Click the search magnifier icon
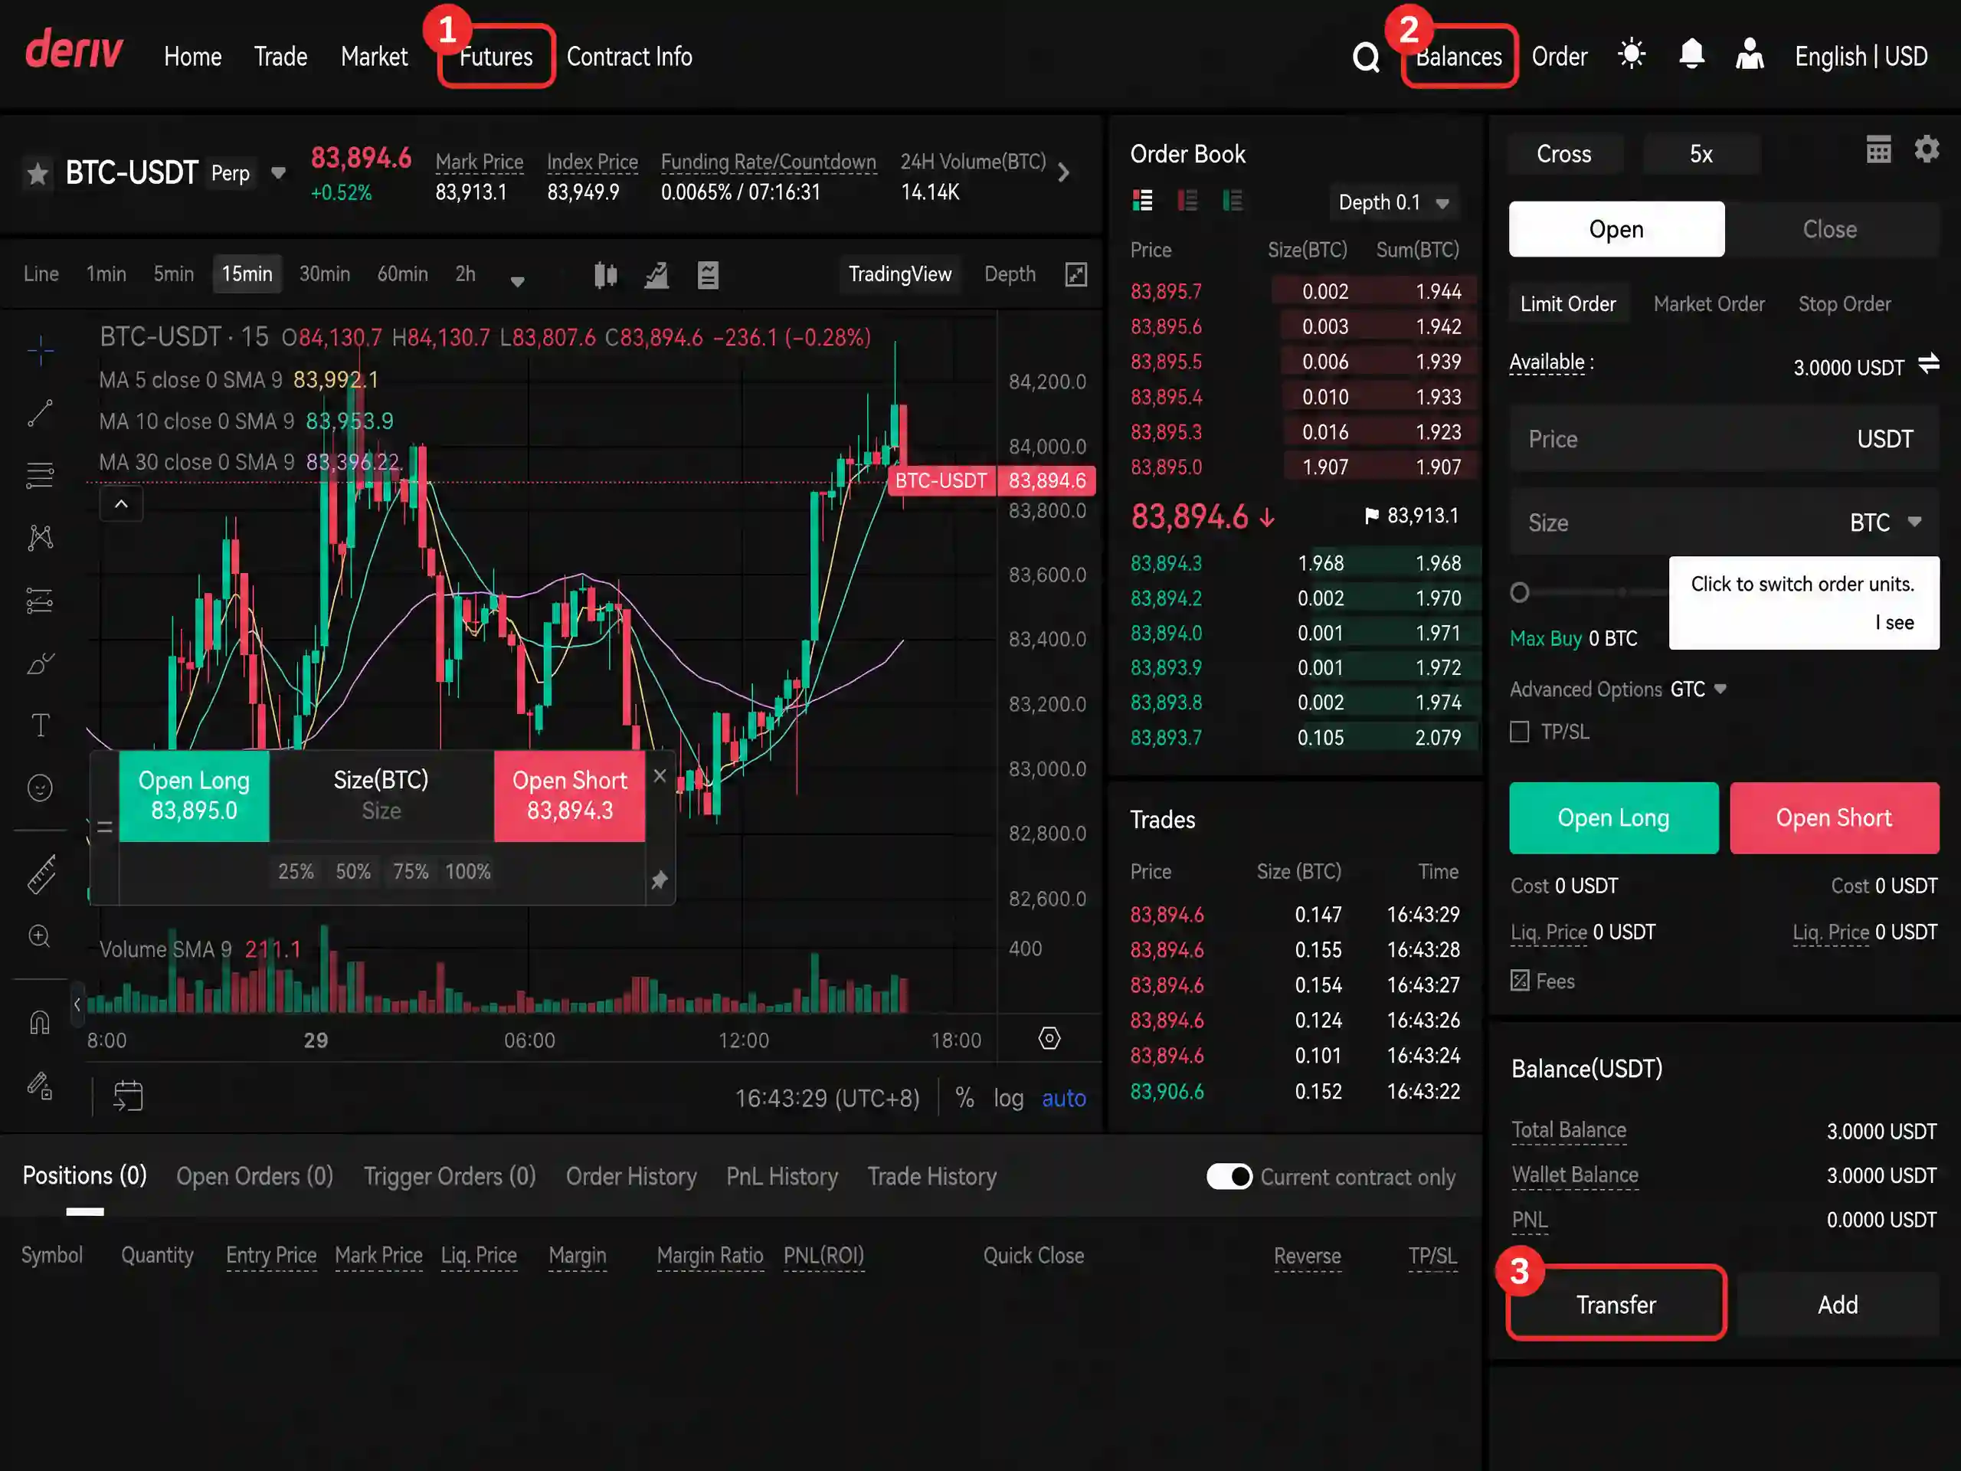Viewport: 1961px width, 1471px height. coord(1366,57)
